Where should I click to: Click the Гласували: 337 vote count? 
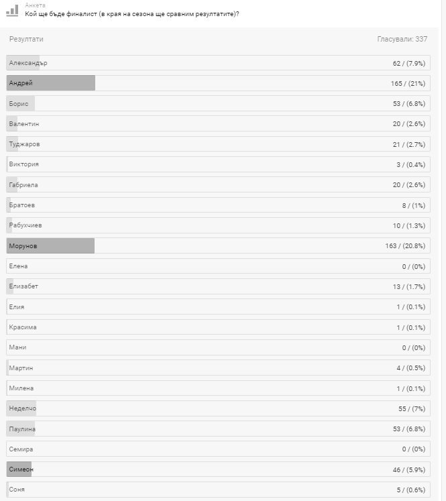402,40
